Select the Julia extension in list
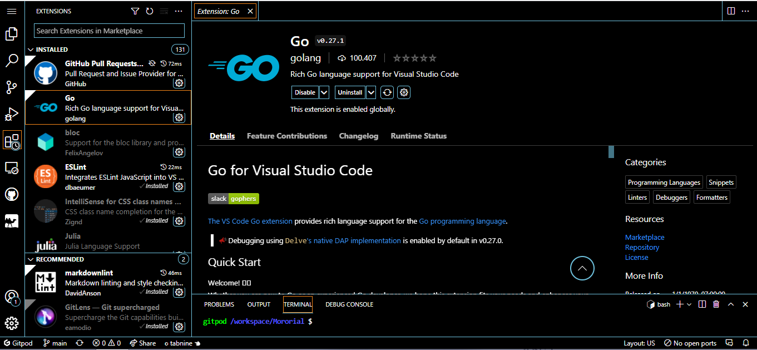Viewport: 757px width, 350px height. pos(108,241)
